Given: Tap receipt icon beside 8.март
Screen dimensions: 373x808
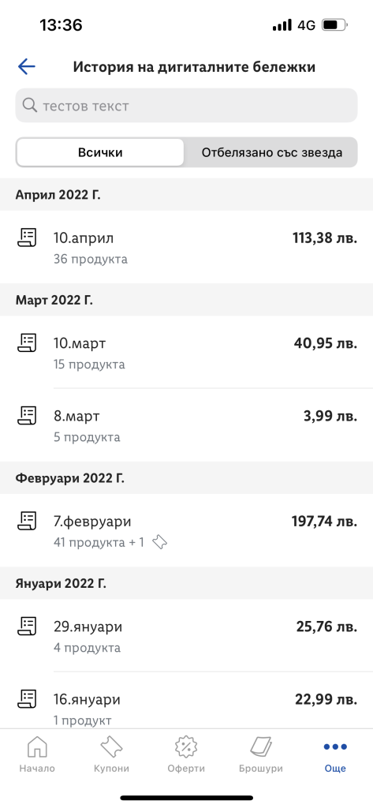Looking at the screenshot, I should coord(27,415).
